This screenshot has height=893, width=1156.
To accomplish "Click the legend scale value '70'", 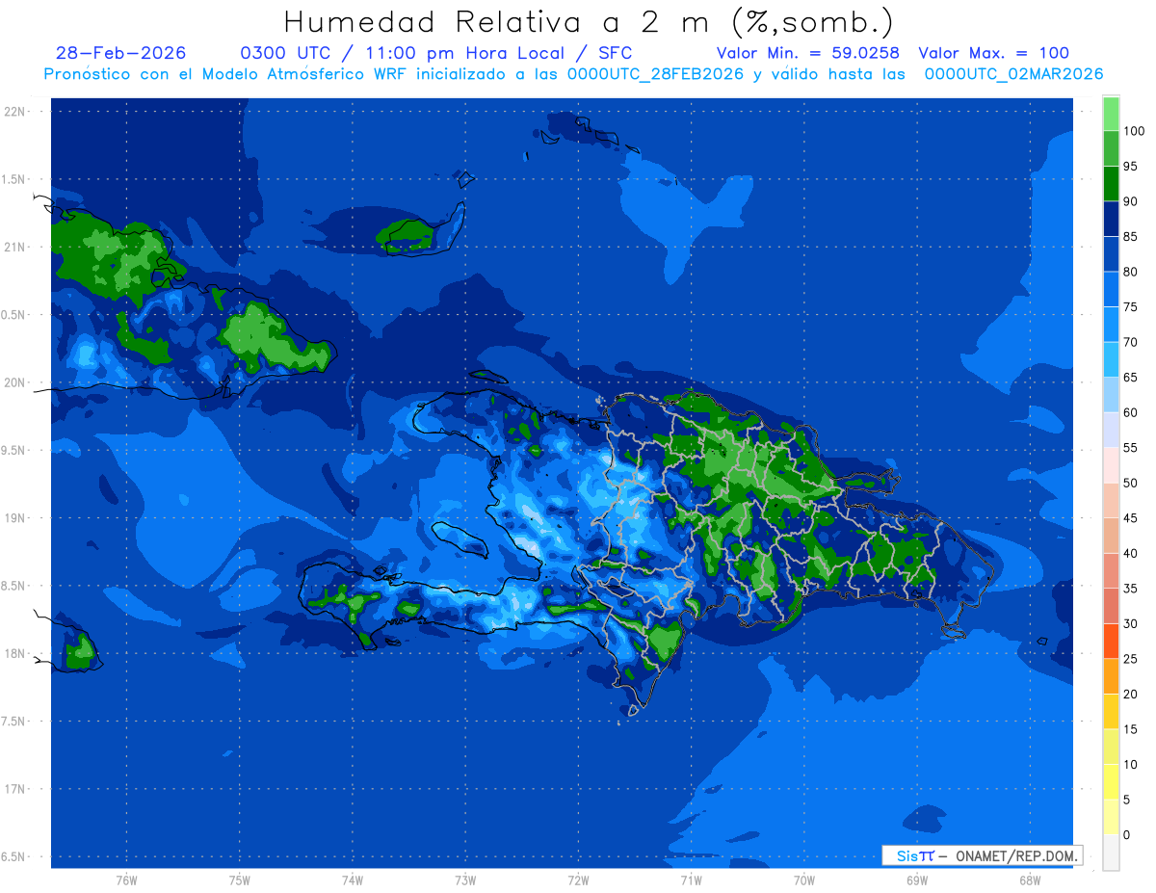I will pyautogui.click(x=1130, y=342).
